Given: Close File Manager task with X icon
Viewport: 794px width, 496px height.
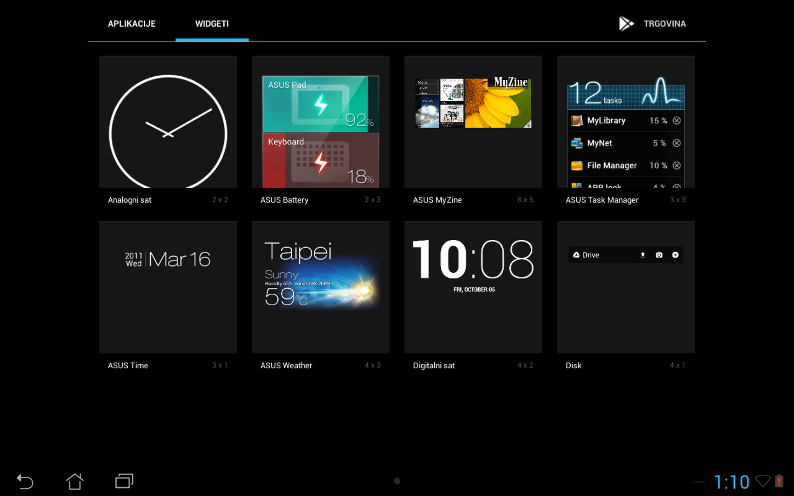Looking at the screenshot, I should coord(676,165).
